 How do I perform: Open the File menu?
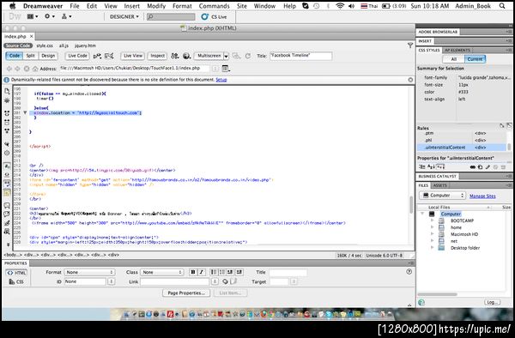coord(75,6)
